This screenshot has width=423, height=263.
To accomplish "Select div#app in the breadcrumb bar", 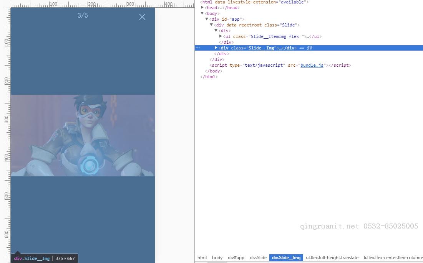I will (x=236, y=258).
